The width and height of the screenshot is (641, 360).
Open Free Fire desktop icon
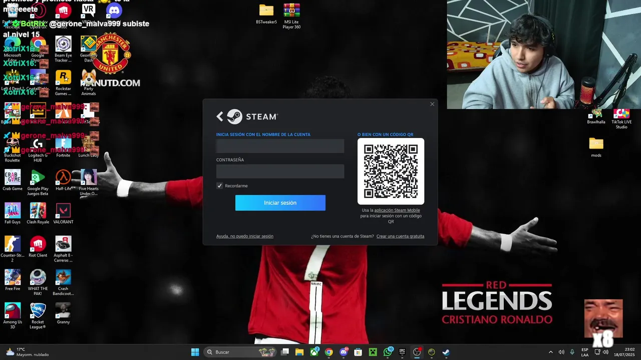(13, 280)
